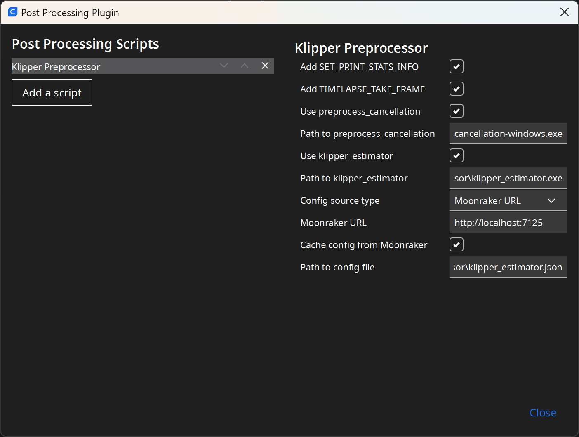Open the Config source type dropdown
This screenshot has width=579, height=437.
pyautogui.click(x=508, y=200)
